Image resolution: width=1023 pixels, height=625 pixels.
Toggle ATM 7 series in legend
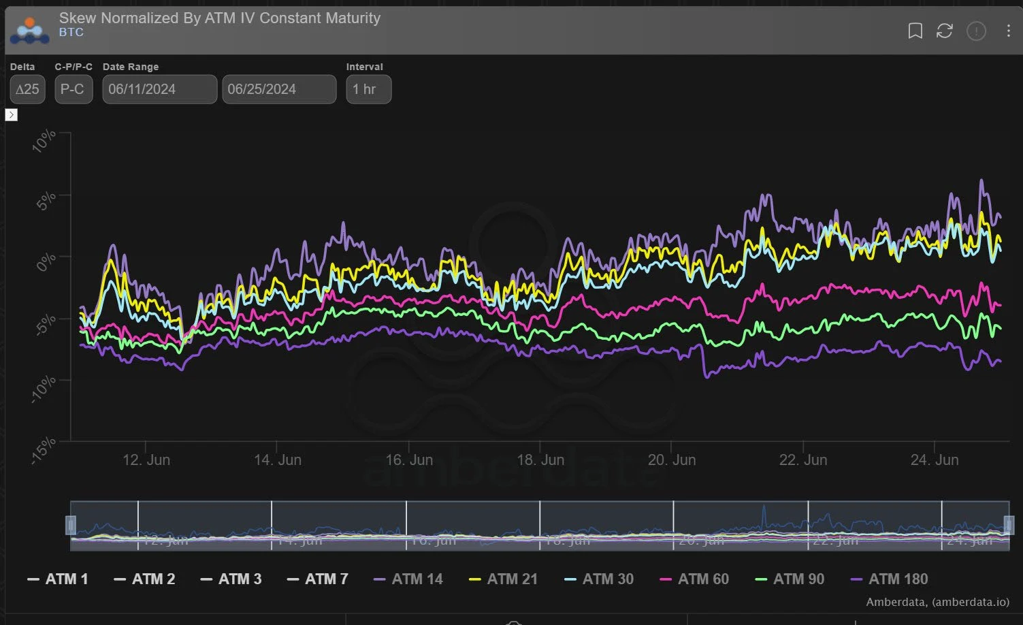click(x=317, y=579)
